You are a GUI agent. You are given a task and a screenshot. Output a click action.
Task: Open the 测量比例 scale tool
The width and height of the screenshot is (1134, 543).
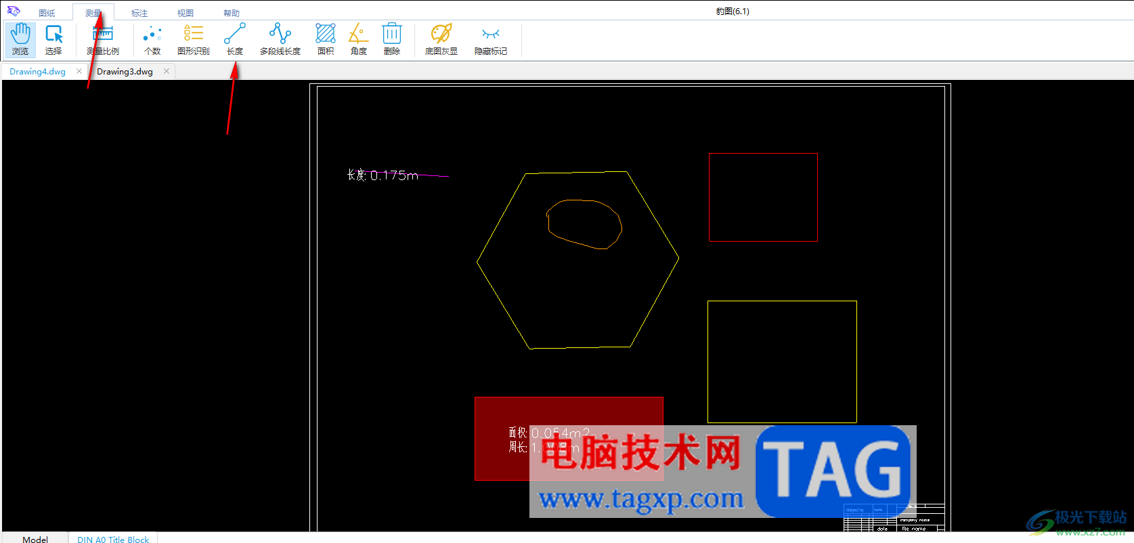pyautogui.click(x=103, y=39)
